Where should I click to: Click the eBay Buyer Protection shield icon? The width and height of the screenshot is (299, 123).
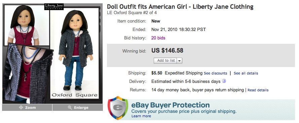point(117,108)
